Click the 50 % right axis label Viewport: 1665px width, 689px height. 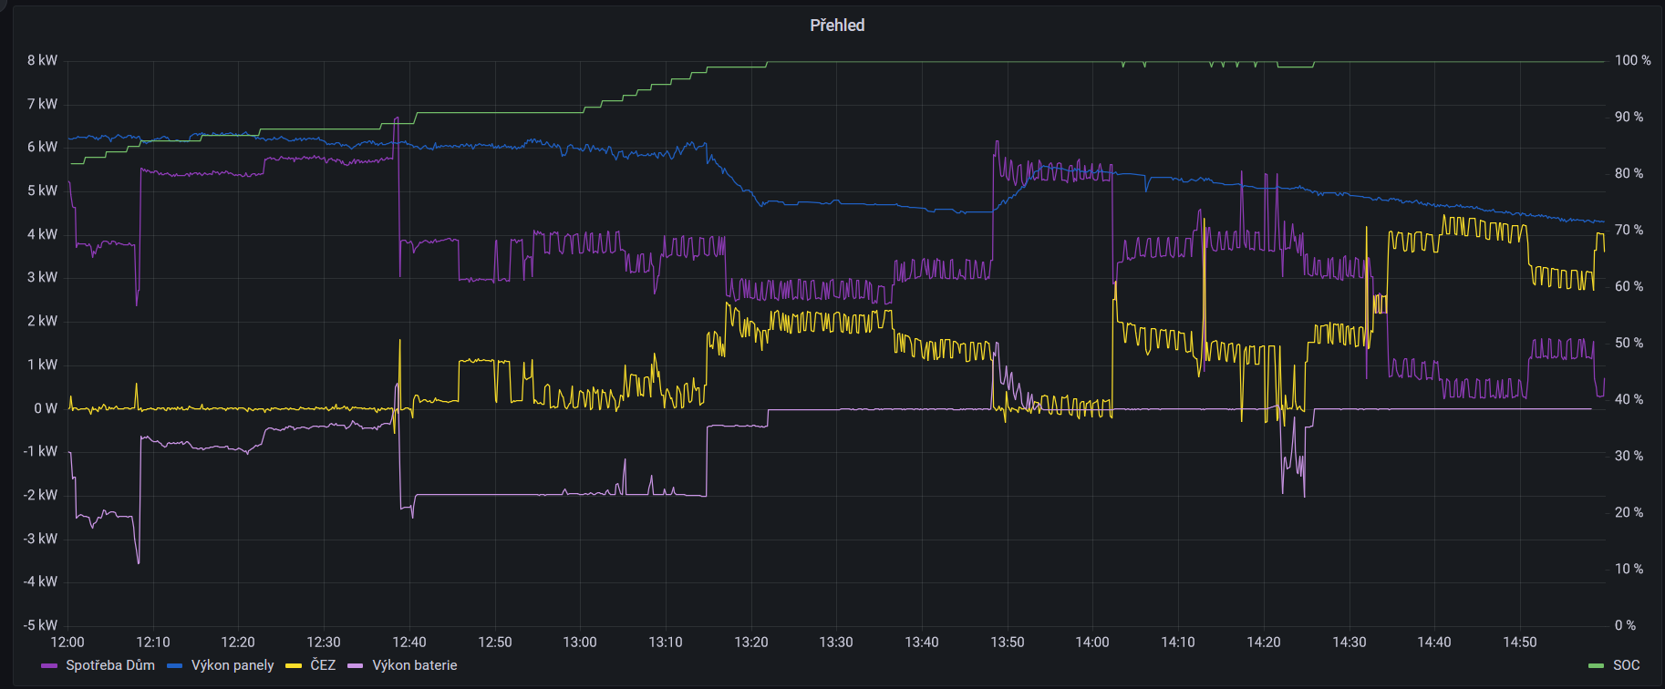pos(1629,344)
